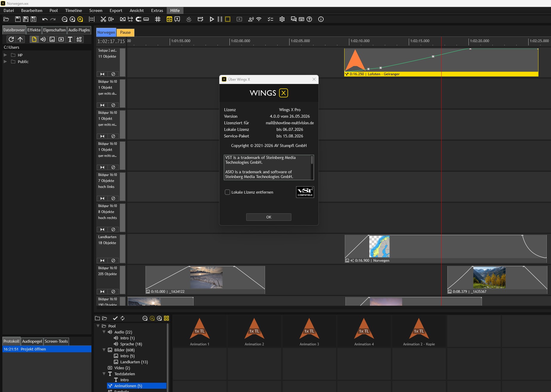This screenshot has width=551, height=392.
Task: Click the checklist icon in toolbar
Action: (270, 19)
